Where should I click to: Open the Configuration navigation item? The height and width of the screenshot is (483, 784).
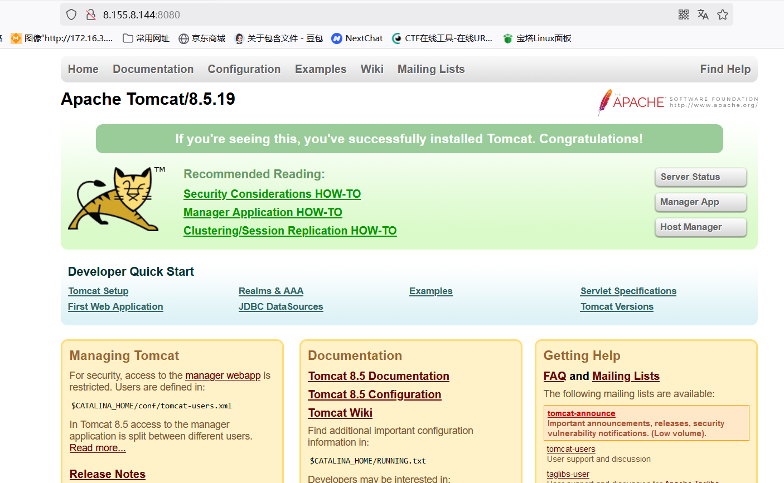click(x=244, y=69)
